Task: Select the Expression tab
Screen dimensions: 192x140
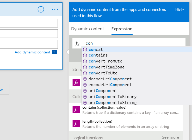Action: pyautogui.click(x=122, y=29)
